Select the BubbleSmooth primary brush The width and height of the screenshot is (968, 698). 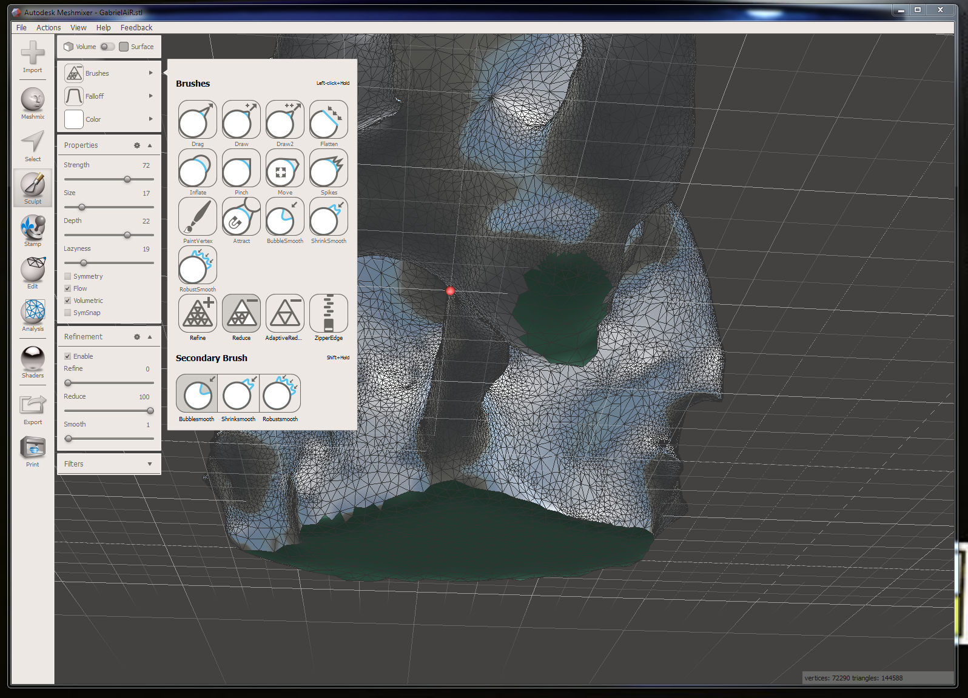(x=285, y=217)
